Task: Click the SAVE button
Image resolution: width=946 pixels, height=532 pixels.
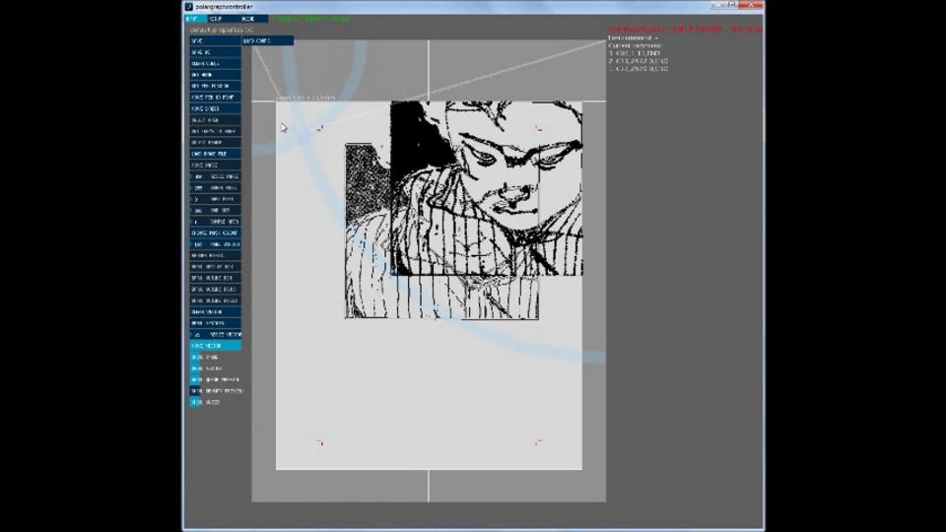Action: 215,41
